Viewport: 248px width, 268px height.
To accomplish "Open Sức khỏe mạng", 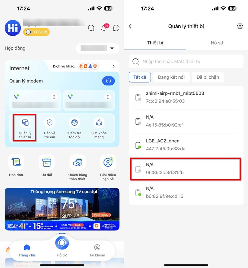I will (x=99, y=128).
